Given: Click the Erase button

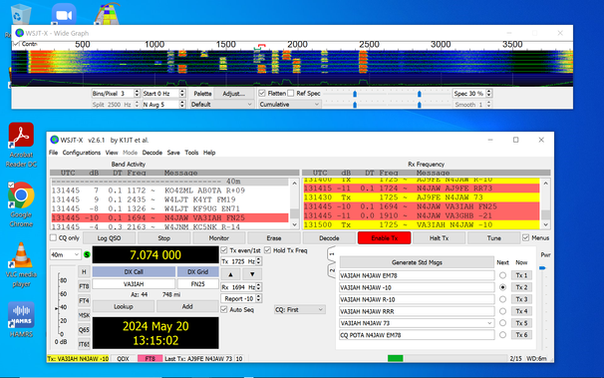Looking at the screenshot, I should coord(274,238).
